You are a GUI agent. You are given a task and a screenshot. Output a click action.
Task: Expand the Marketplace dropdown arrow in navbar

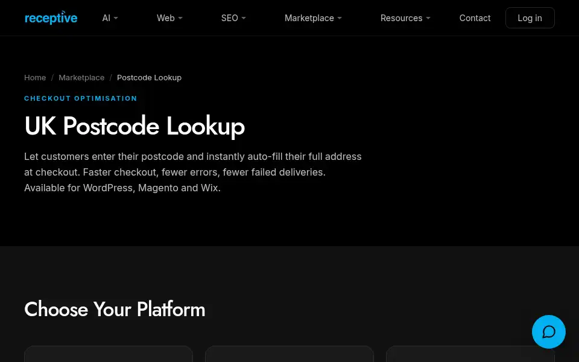340,18
